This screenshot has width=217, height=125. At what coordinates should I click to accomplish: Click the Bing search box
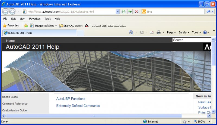173,12
